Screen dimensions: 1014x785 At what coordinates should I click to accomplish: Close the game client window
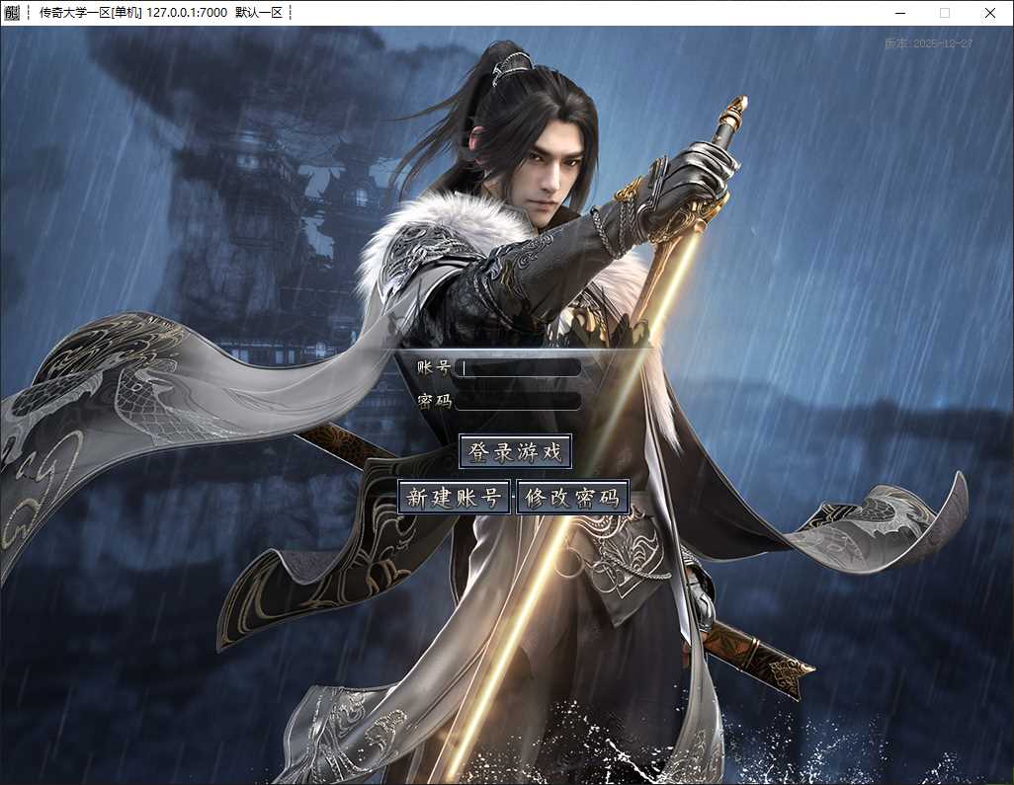click(990, 12)
